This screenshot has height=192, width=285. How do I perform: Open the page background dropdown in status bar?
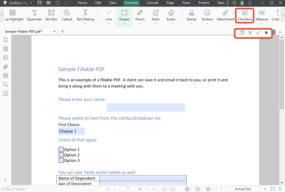coord(189,189)
